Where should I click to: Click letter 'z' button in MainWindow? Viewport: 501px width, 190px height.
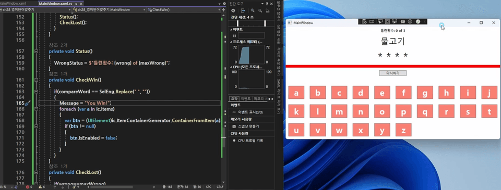click(403, 130)
